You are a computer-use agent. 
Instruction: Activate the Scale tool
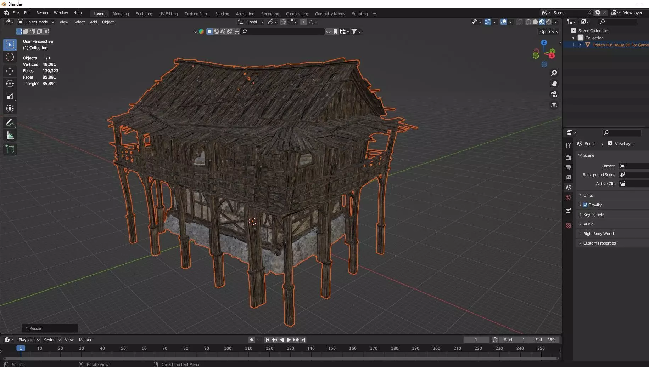[10, 96]
